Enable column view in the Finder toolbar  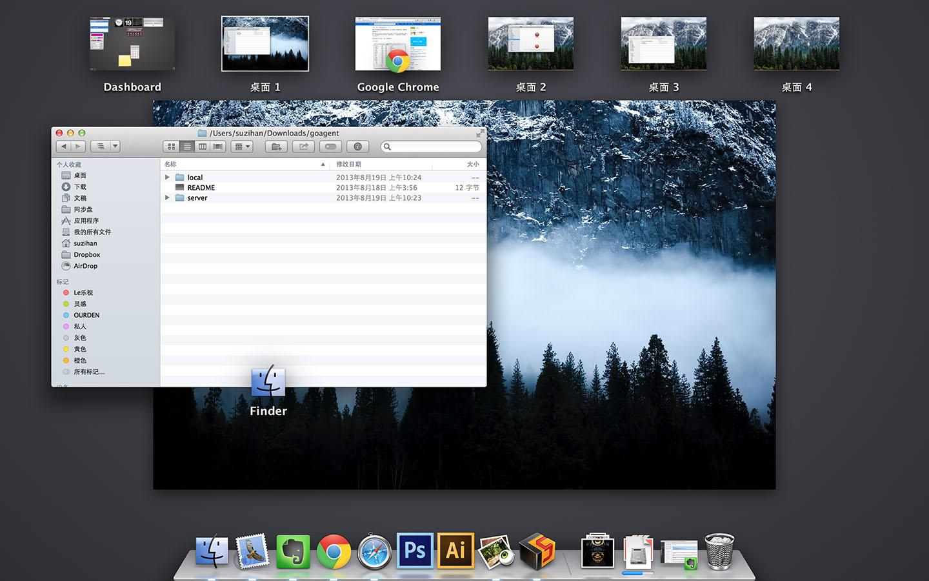[202, 146]
